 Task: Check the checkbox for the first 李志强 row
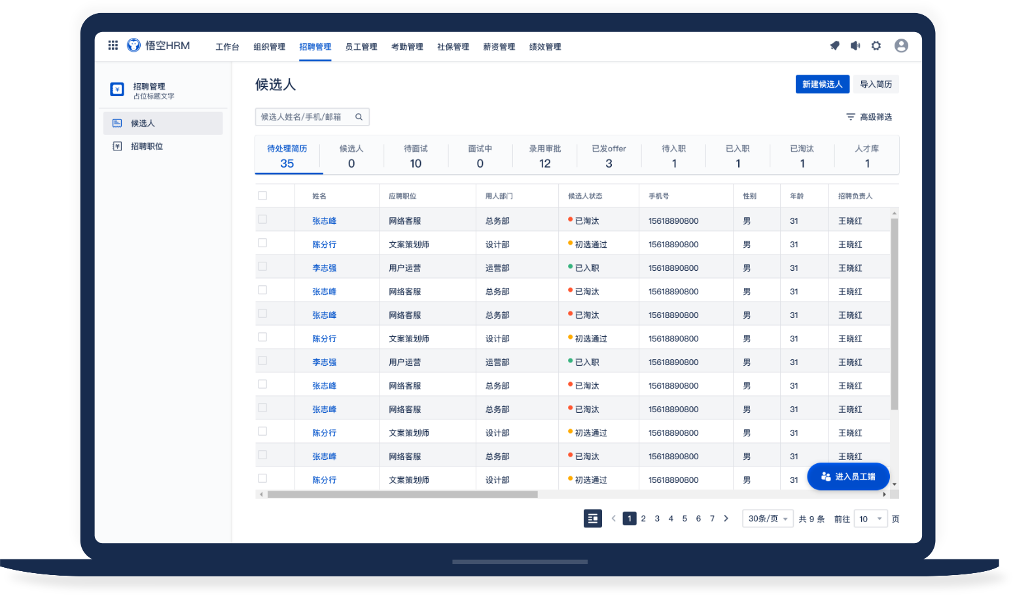[262, 267]
